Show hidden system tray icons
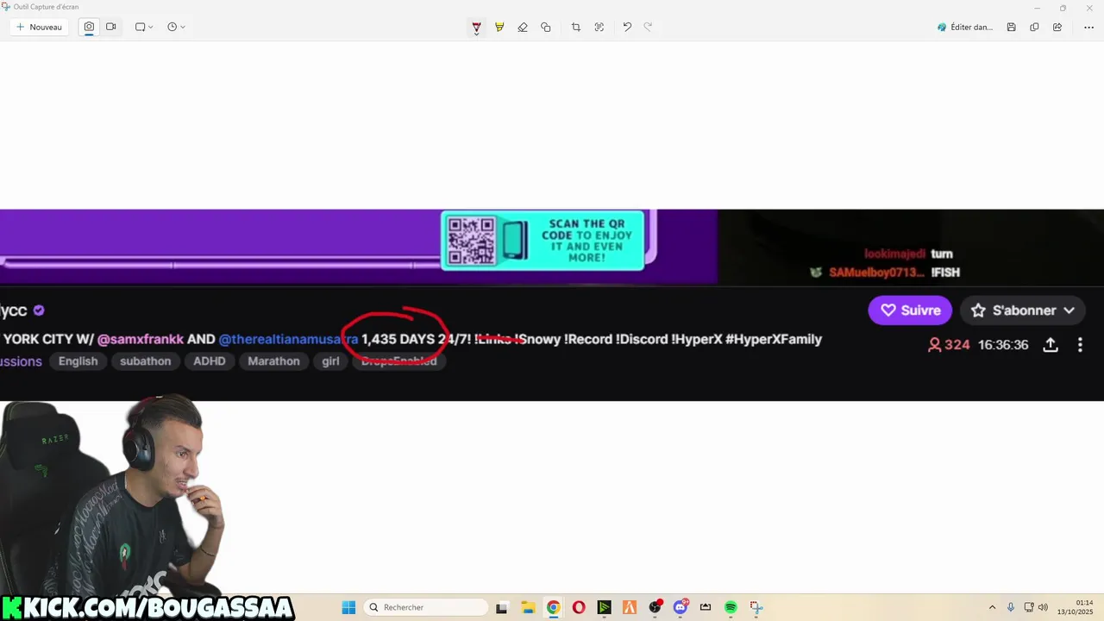Viewport: 1104px width, 621px height. click(992, 607)
